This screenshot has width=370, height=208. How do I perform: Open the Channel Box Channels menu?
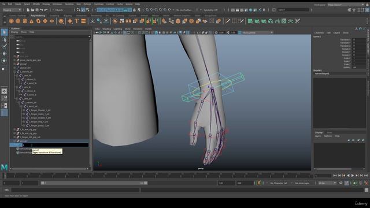click(319, 33)
